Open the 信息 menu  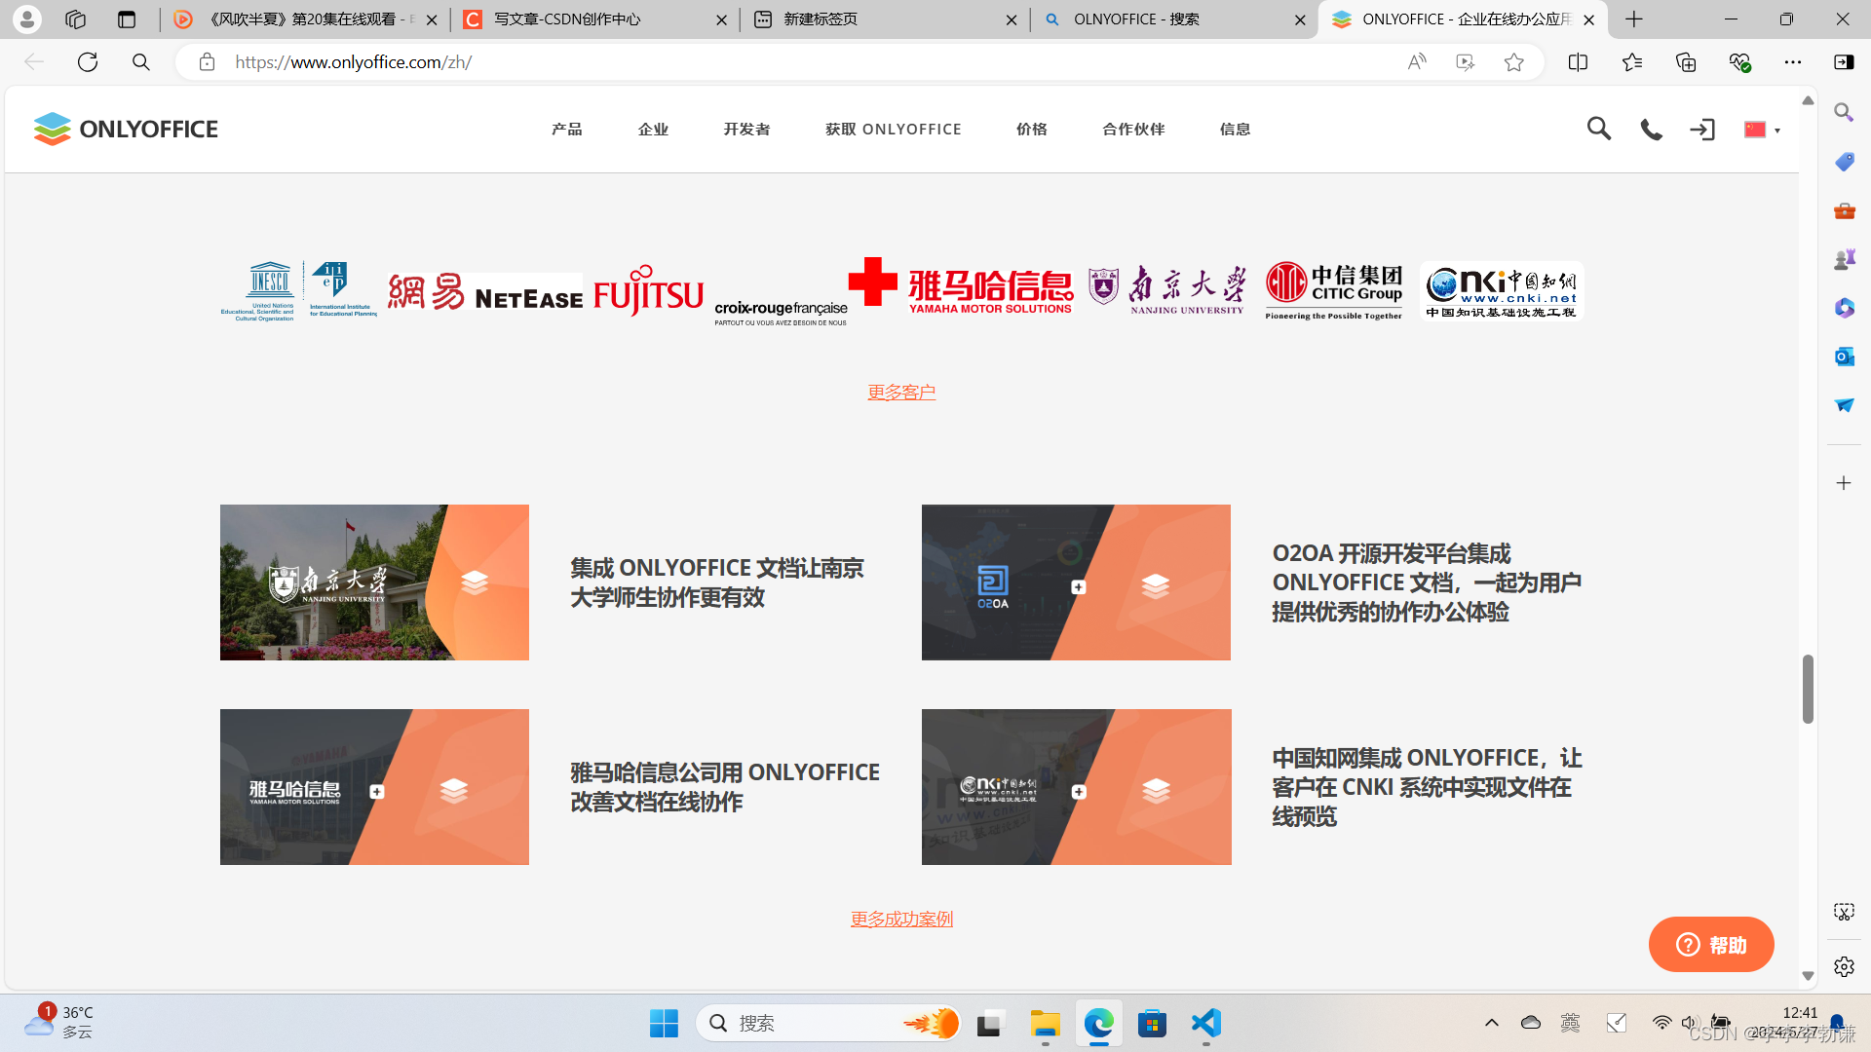(1235, 129)
